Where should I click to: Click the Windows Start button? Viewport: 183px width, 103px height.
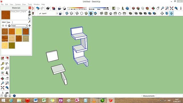click(3, 100)
